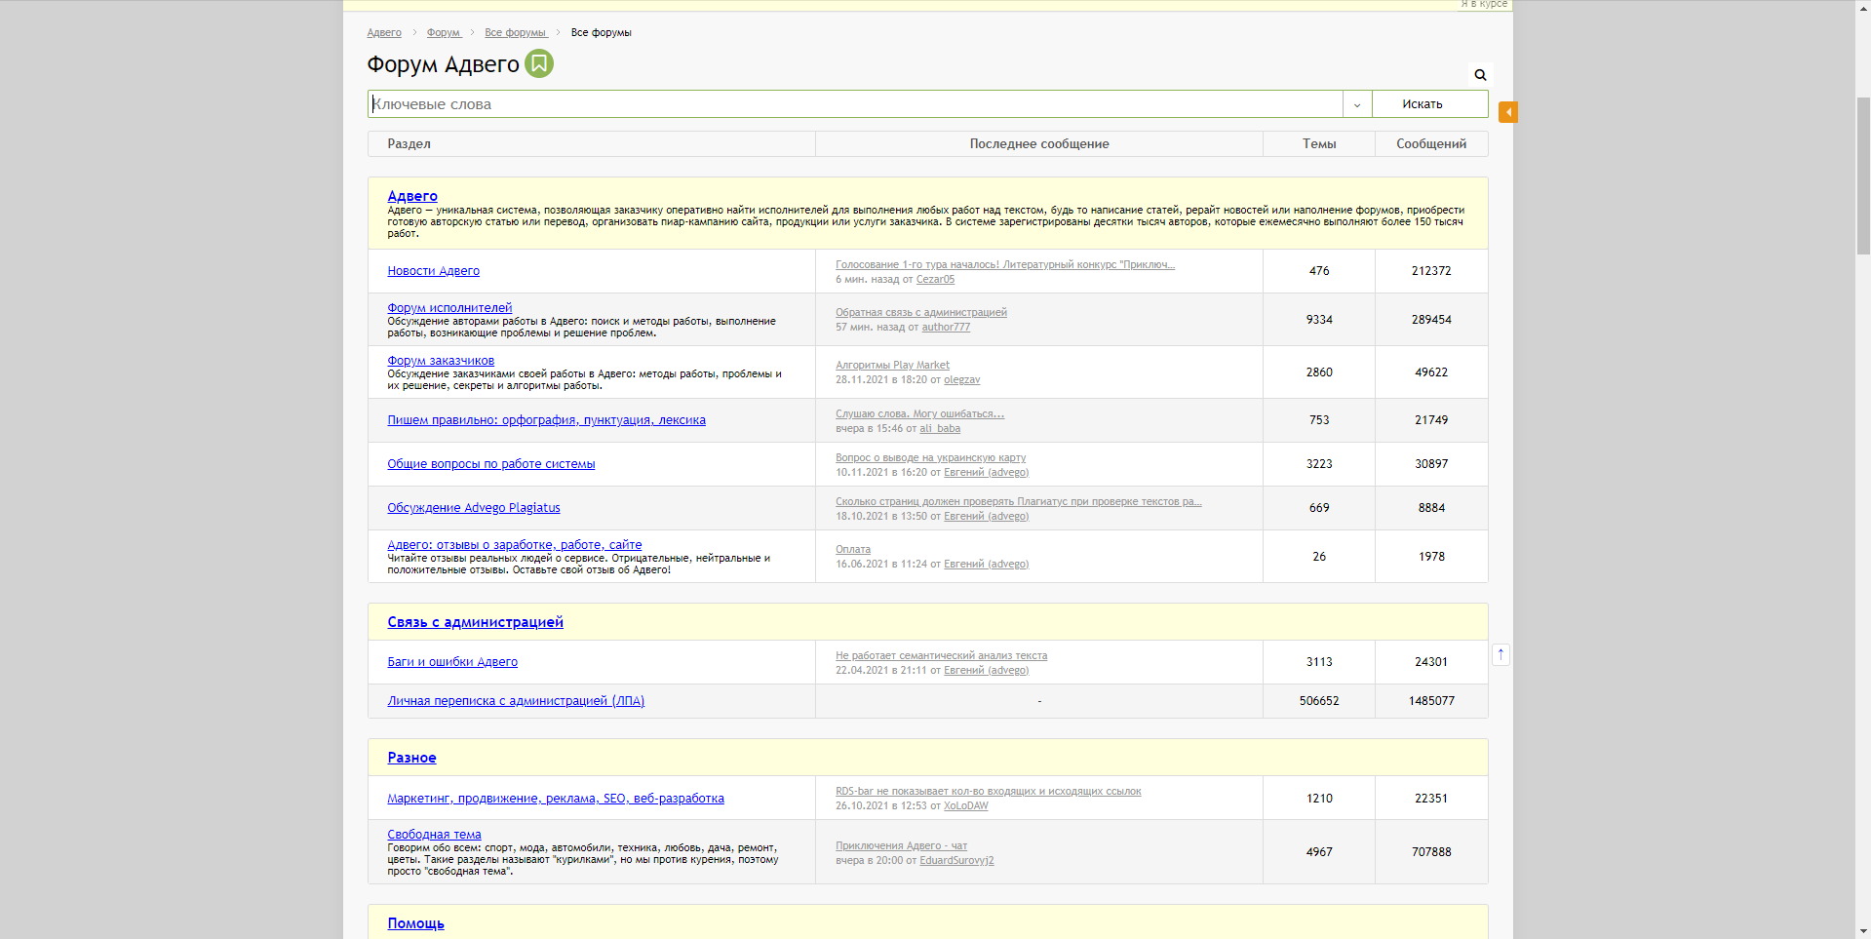Open the Разное section heading

[411, 758]
